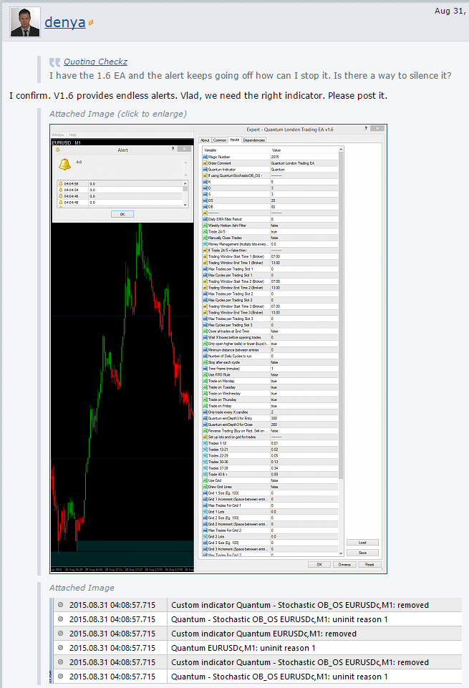Click the Trade on Monday icon
This screenshot has width=469, height=688.
[205, 381]
